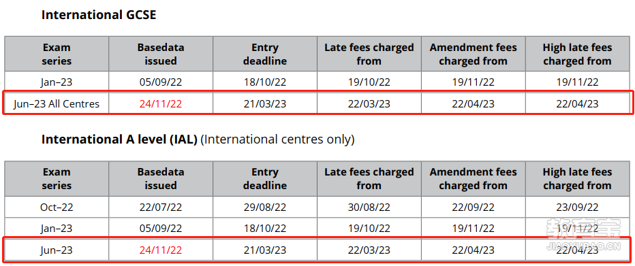Select 23/09/22 high late fees cell
635x266 pixels.
(577, 207)
